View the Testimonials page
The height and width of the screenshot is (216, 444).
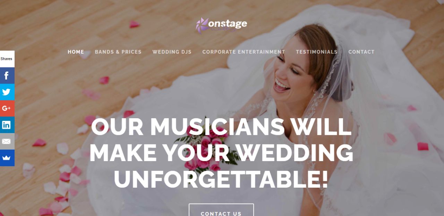[317, 52]
